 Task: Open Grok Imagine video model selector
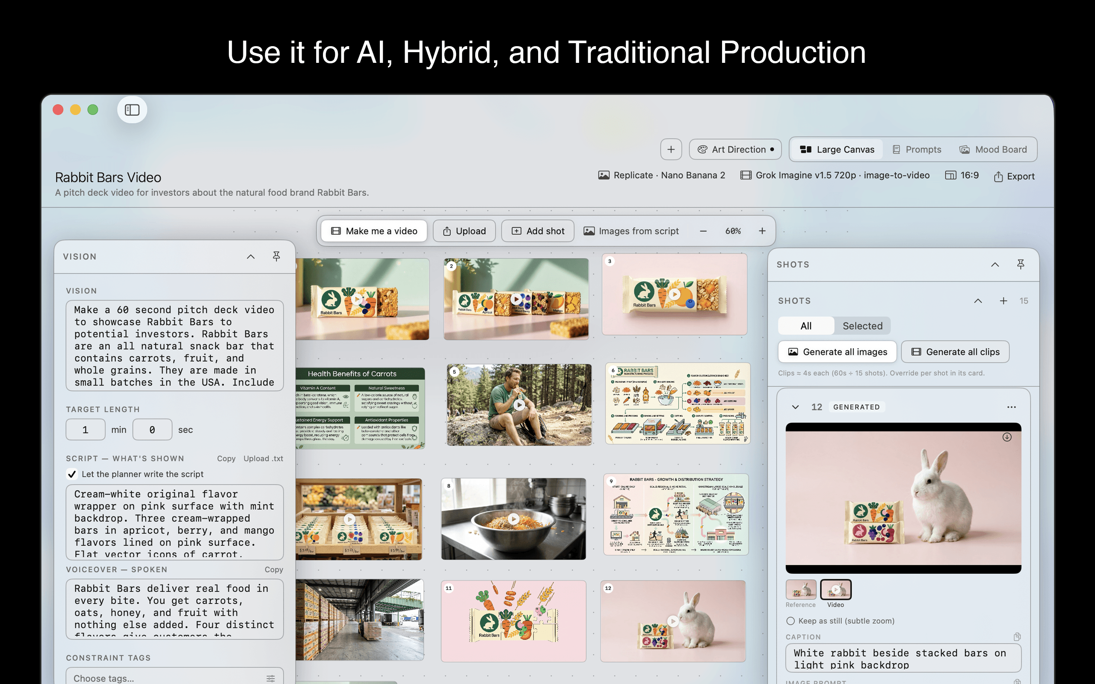click(835, 176)
